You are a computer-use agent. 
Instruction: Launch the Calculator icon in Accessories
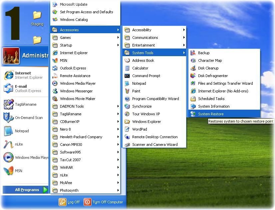pyautogui.click(x=127, y=68)
